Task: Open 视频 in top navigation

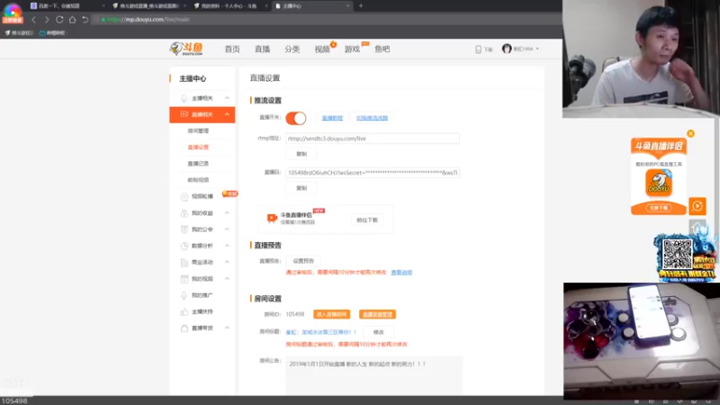Action: point(322,49)
